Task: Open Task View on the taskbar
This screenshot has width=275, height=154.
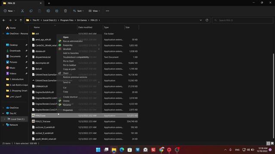Action: pos(106,150)
